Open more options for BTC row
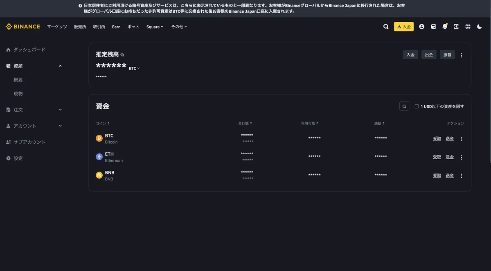 [x=461, y=139]
